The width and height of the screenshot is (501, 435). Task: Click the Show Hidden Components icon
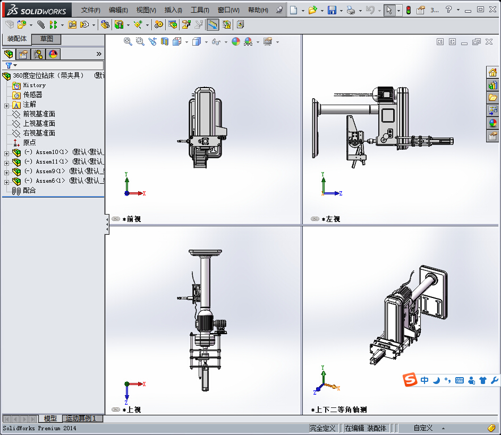click(105, 24)
